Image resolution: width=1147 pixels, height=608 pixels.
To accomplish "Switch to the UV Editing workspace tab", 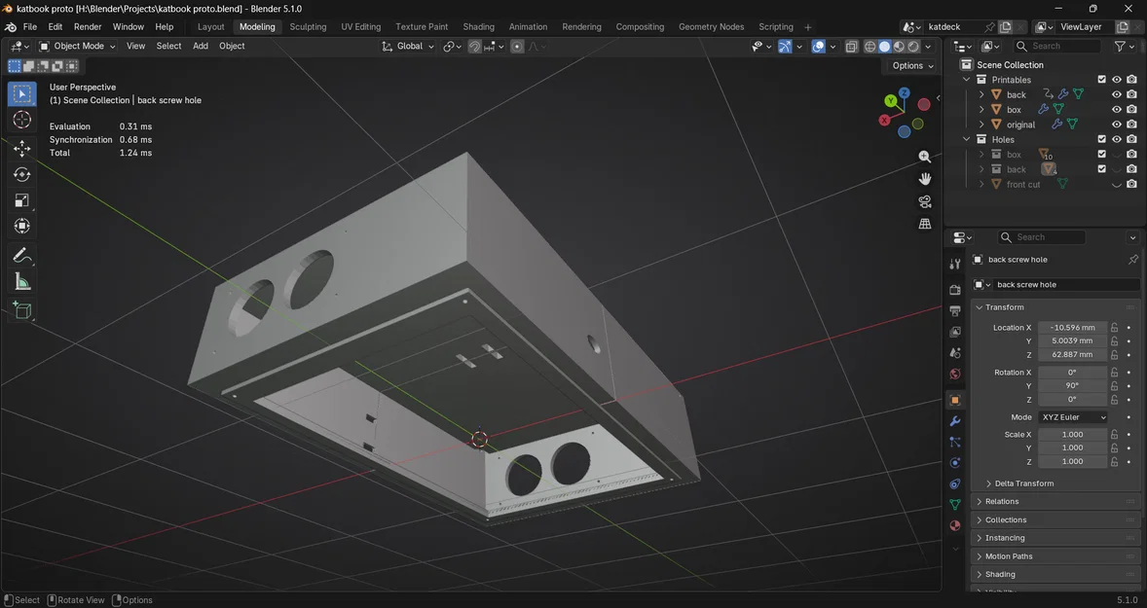I will pyautogui.click(x=360, y=27).
